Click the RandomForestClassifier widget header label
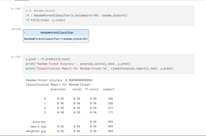Viewport: 206px width, 136px height. (x=57, y=33)
